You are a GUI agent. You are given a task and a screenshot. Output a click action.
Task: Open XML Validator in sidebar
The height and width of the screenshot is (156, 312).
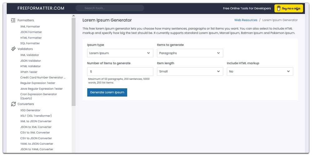coord(30,55)
